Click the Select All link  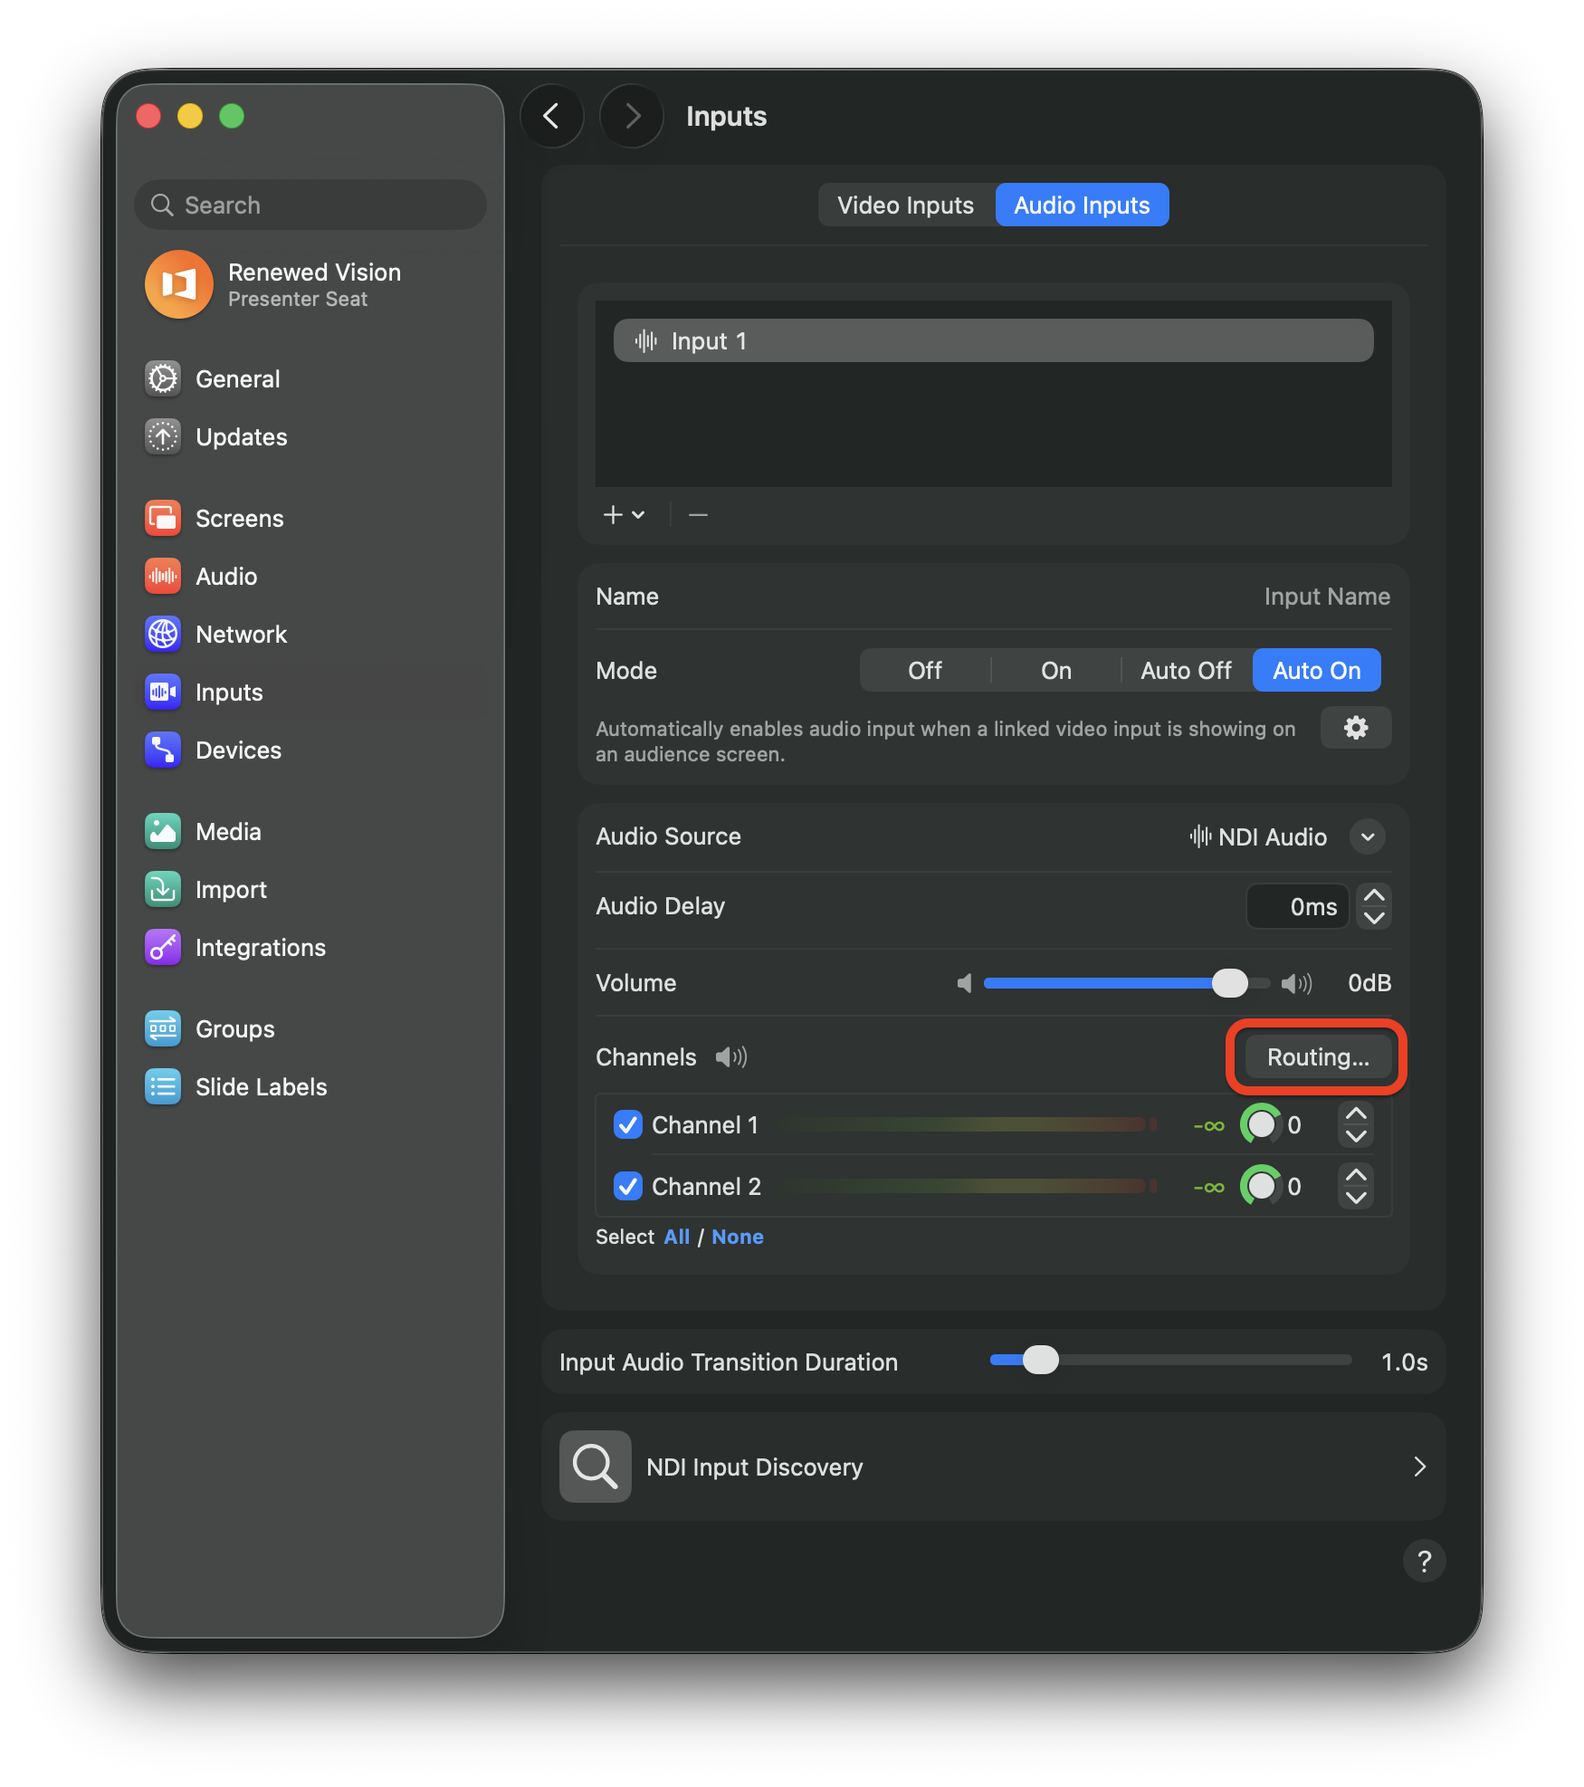coord(676,1237)
